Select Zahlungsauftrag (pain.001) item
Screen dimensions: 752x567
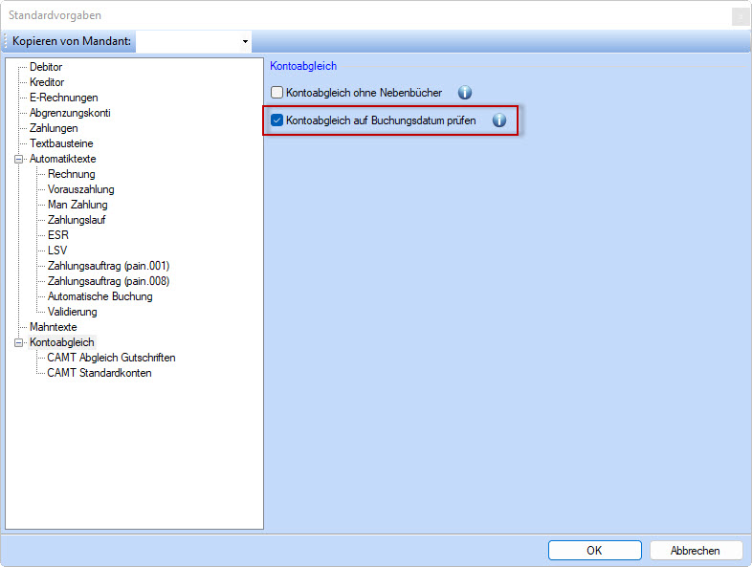(x=108, y=266)
